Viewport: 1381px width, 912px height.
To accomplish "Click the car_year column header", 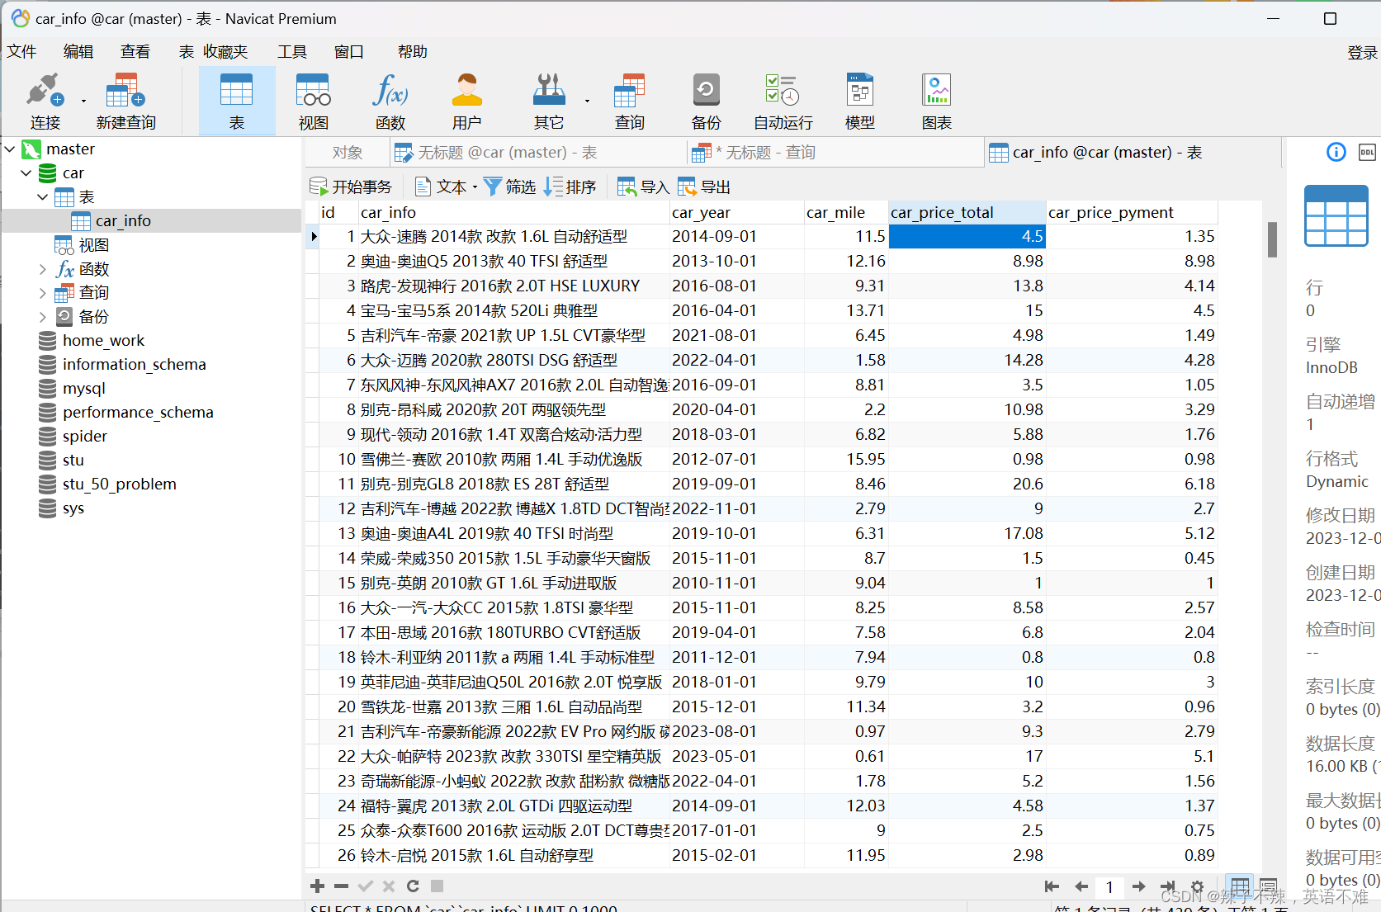I will tap(736, 212).
